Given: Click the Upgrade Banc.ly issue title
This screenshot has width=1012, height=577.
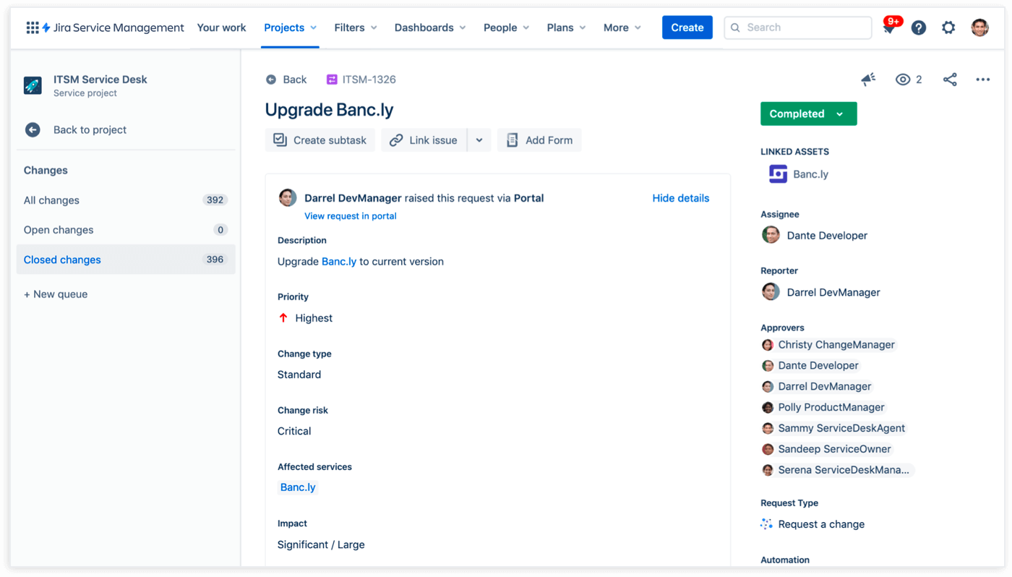Looking at the screenshot, I should (x=329, y=110).
